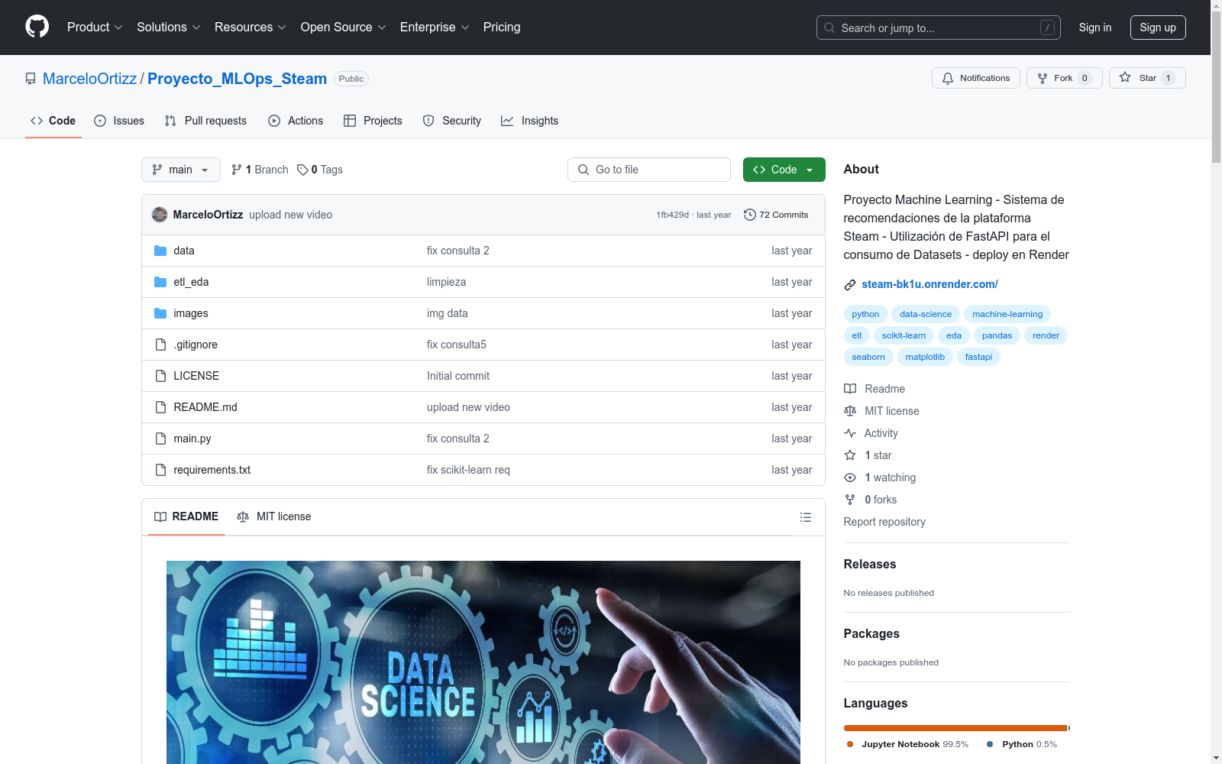The image size is (1222, 764).
Task: Click the etl_eda folder icon
Action: 160,282
